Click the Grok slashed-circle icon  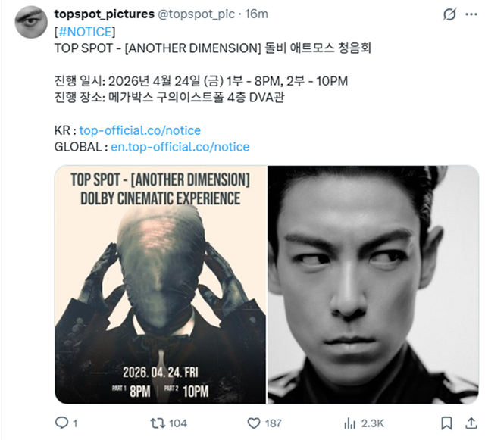coord(449,14)
